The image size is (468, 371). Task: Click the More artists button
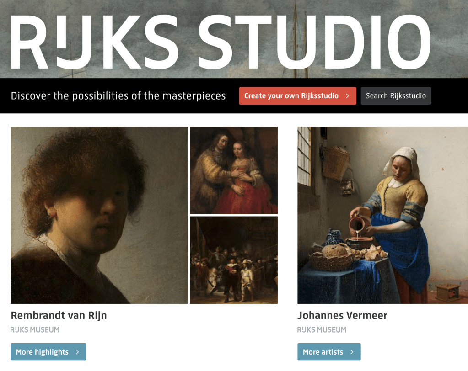coord(329,352)
